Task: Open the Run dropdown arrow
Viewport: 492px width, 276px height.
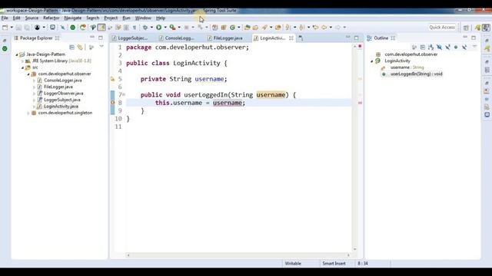Action: [x=165, y=28]
